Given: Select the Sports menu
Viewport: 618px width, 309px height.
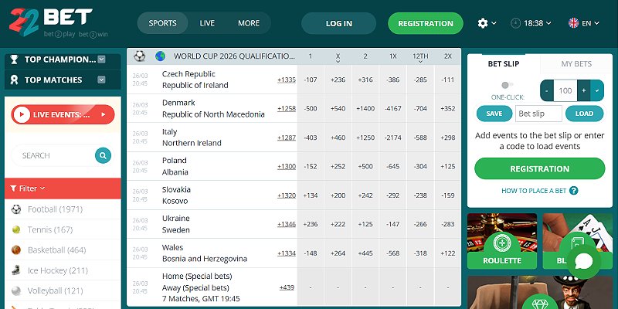Looking at the screenshot, I should (x=162, y=23).
